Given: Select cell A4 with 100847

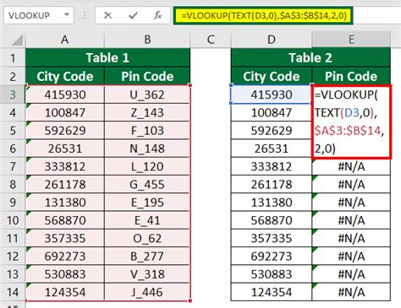Looking at the screenshot, I should coord(65,112).
